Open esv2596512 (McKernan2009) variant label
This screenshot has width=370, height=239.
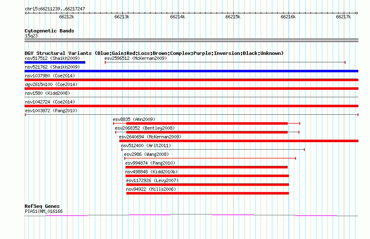[x=136, y=58]
